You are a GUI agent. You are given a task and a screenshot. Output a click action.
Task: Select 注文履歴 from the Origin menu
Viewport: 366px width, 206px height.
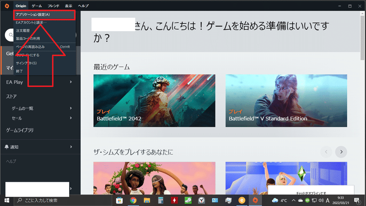pos(44,30)
